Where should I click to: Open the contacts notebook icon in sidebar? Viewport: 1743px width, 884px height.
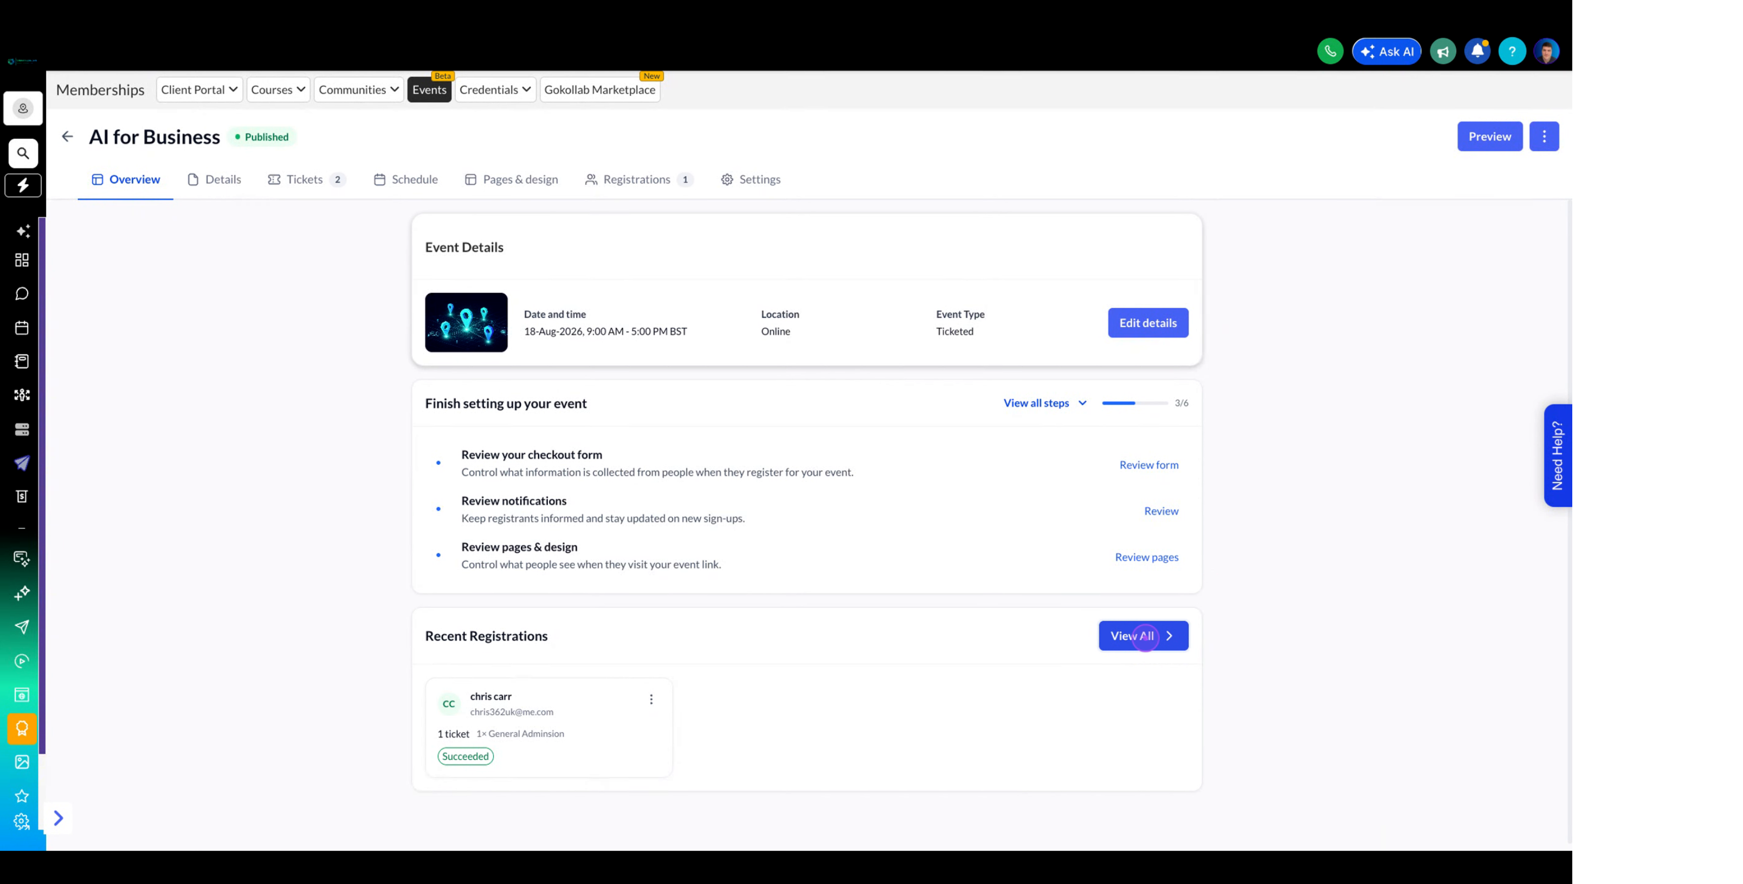coord(22,361)
